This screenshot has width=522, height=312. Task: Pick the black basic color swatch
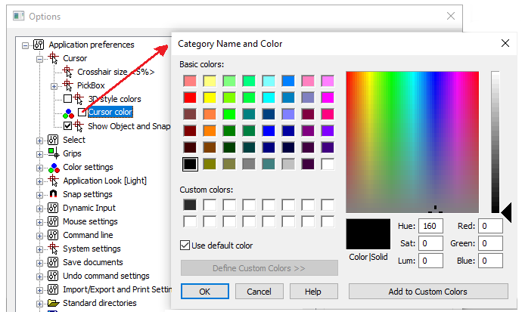190,164
